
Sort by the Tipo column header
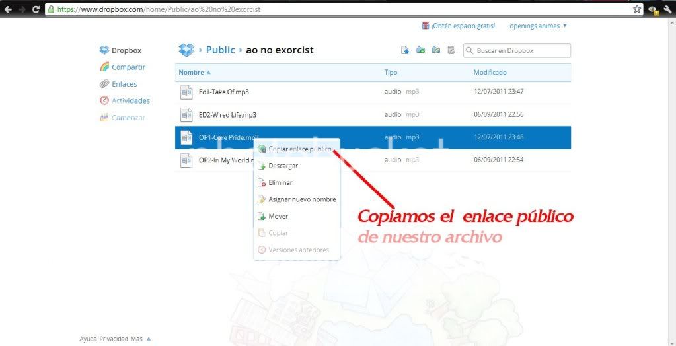point(391,73)
